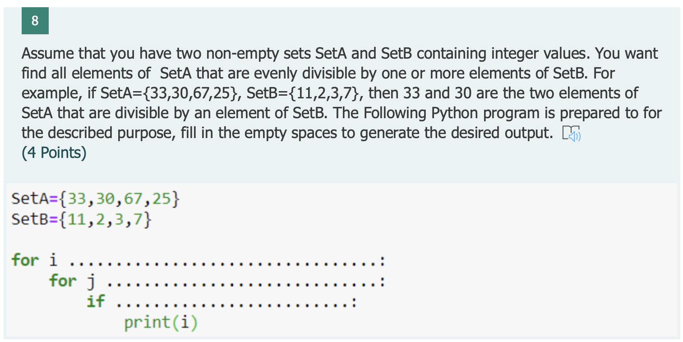Click the "(4 Points)" label
This screenshot has width=683, height=342.
54,153
